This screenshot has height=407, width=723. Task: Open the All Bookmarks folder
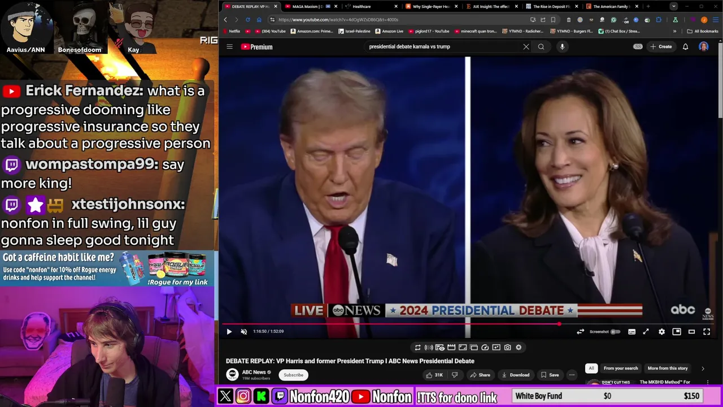click(702, 31)
